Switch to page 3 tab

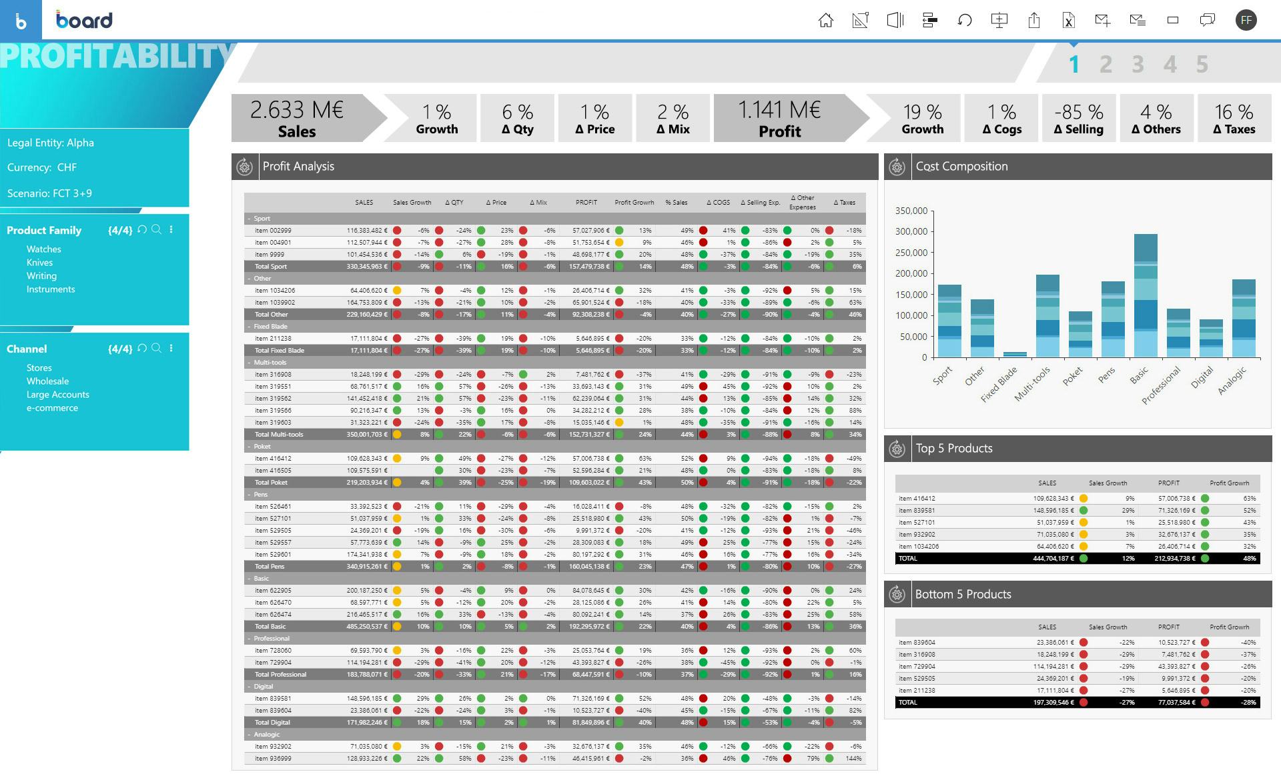pyautogui.click(x=1138, y=65)
